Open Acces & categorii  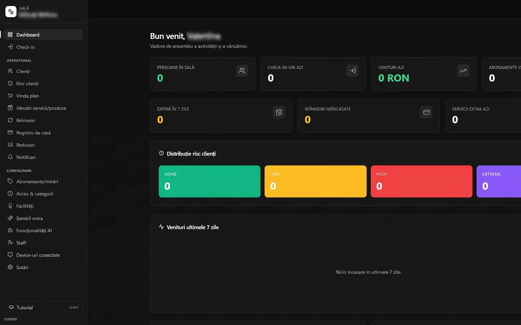point(43,194)
